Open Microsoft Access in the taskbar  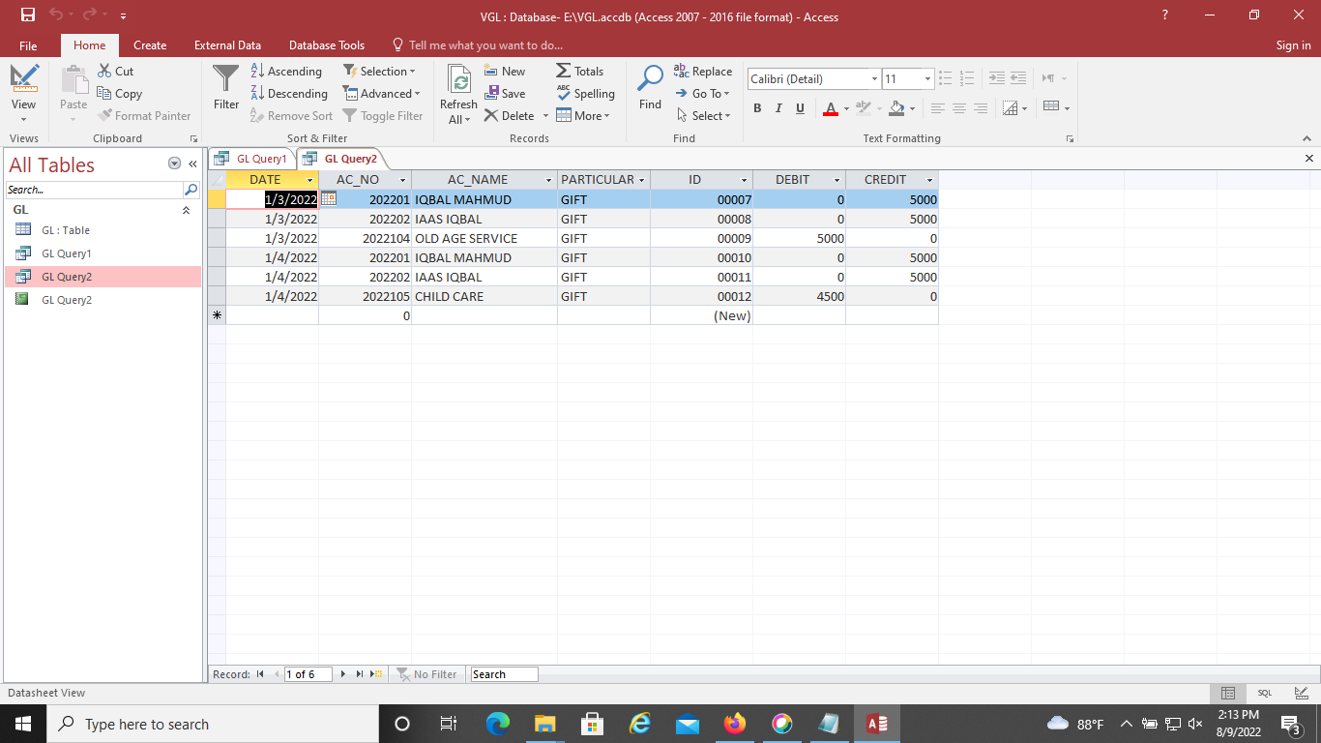[x=876, y=724]
